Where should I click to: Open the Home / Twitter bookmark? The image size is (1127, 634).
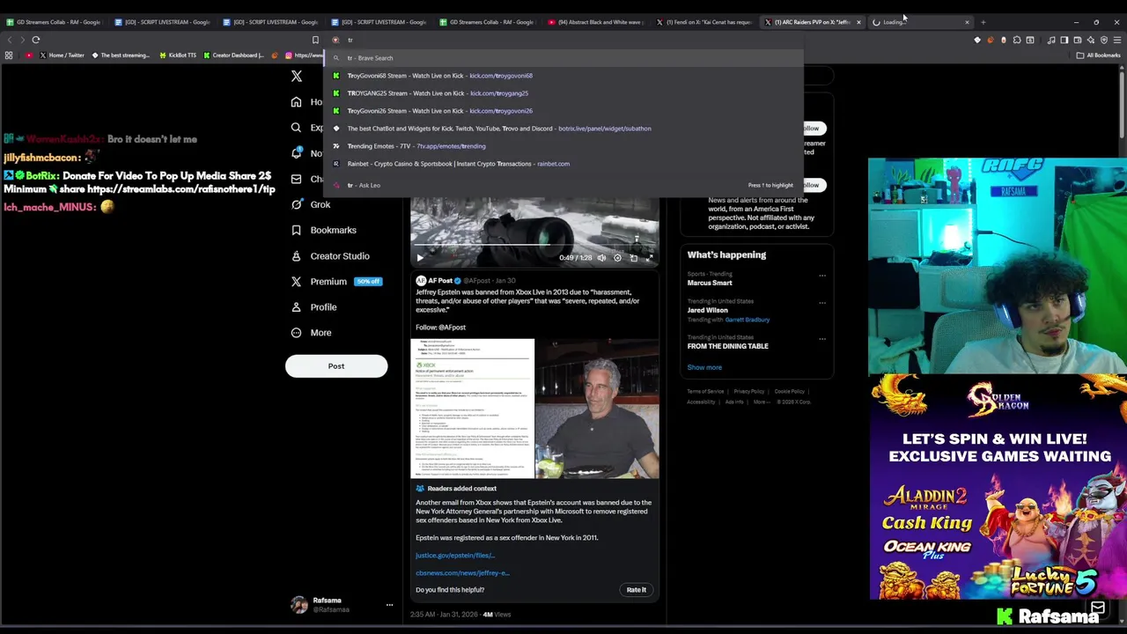point(62,55)
